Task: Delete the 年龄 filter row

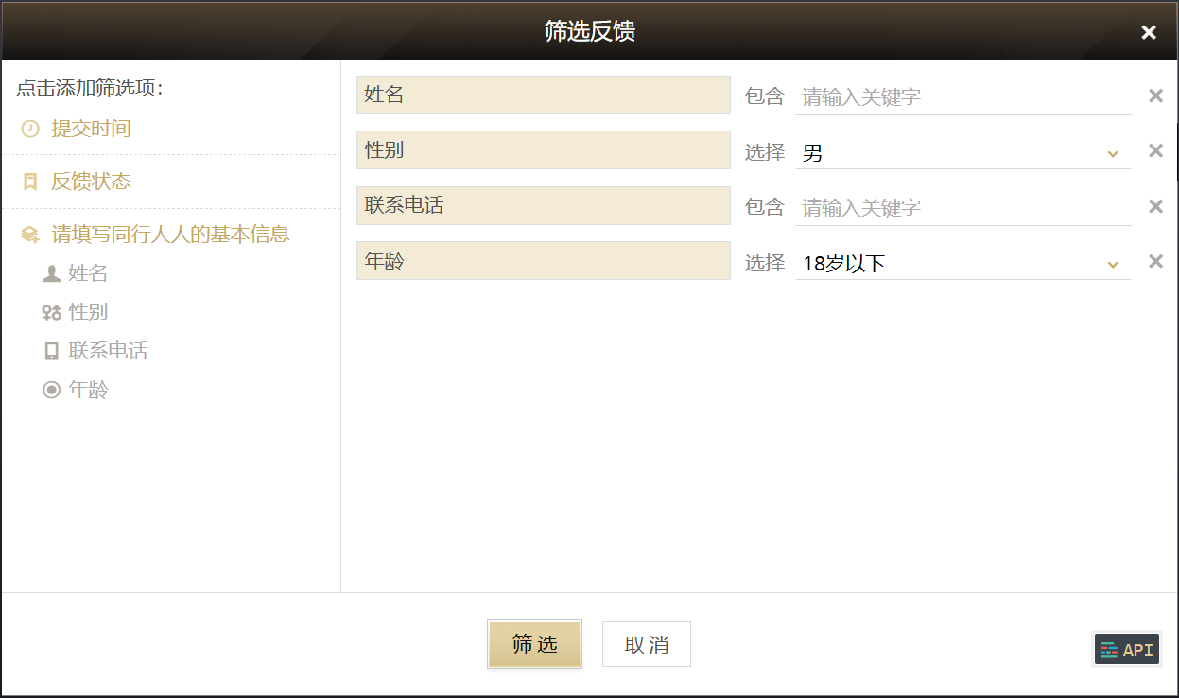Action: coord(1155,261)
